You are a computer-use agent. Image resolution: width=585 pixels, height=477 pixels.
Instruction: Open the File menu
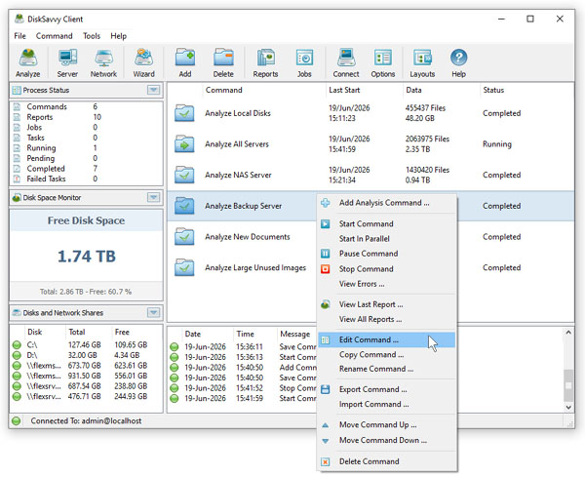click(19, 36)
